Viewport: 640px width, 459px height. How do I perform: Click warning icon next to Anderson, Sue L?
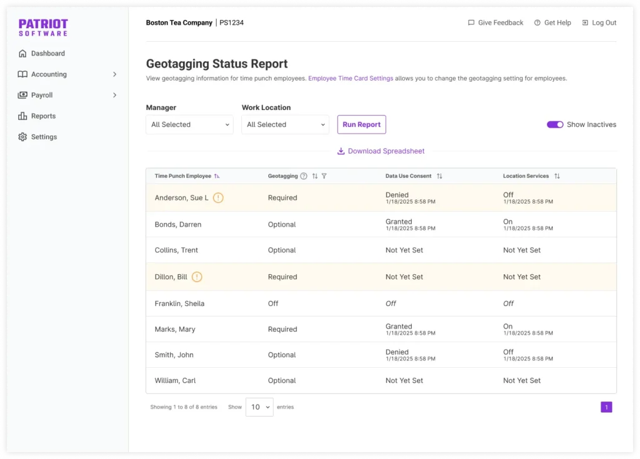(x=218, y=198)
